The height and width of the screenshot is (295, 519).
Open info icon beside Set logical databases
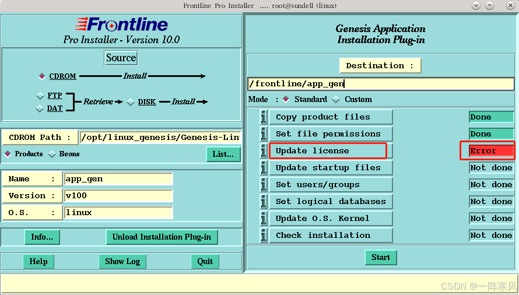(264, 201)
